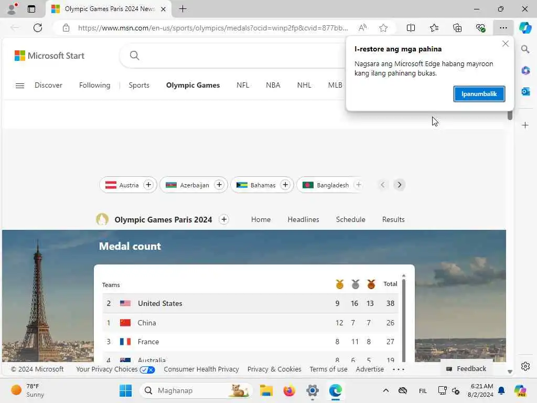This screenshot has height=403, width=537.
Task: Follow Bangladesh with plus button
Action: 358,185
